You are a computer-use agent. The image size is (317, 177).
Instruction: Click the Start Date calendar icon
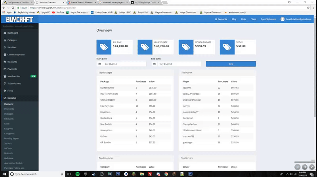pyautogui.click(x=99, y=64)
